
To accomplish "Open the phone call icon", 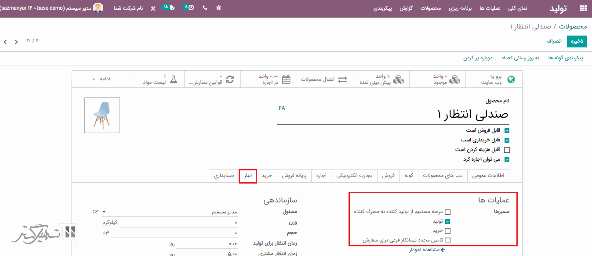I will tap(205, 8).
